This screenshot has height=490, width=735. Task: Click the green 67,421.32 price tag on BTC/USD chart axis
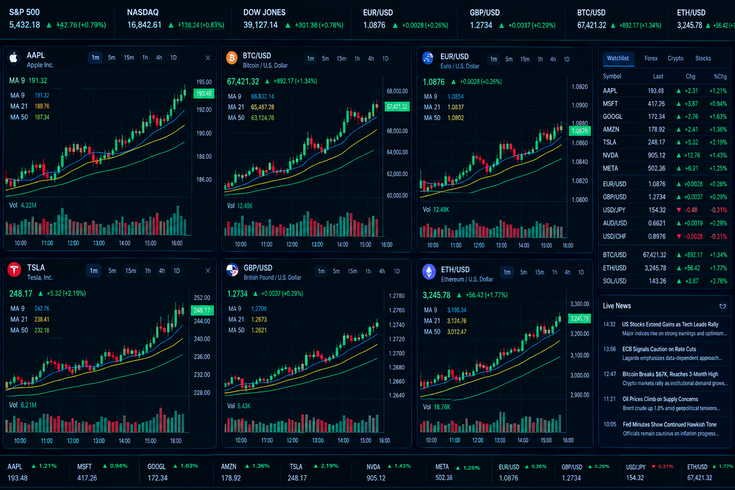pos(397,106)
